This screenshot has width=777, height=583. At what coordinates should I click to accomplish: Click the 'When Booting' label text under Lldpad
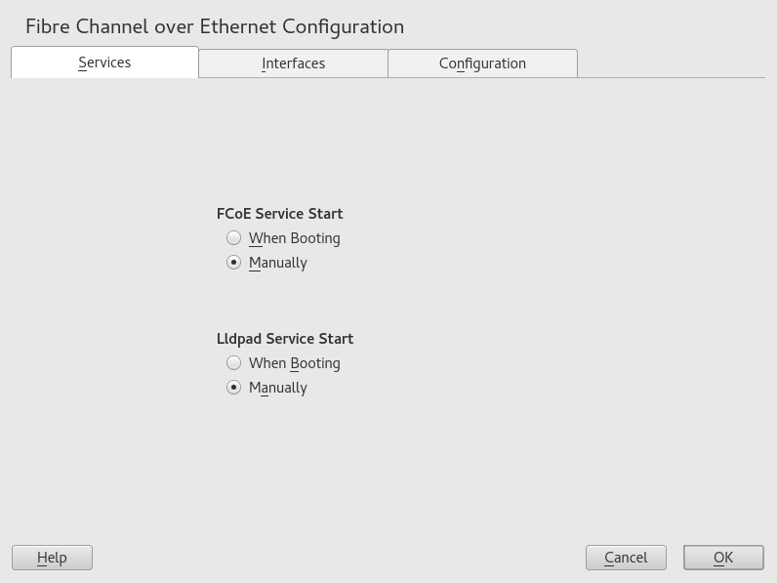pos(295,363)
